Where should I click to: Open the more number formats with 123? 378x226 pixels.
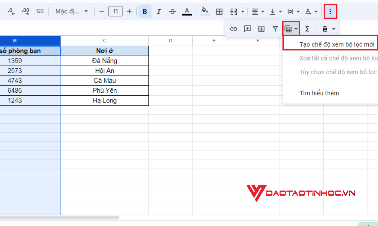[40, 11]
